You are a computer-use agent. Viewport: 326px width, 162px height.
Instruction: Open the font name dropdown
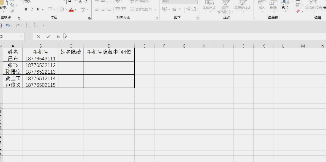coord(64,1)
